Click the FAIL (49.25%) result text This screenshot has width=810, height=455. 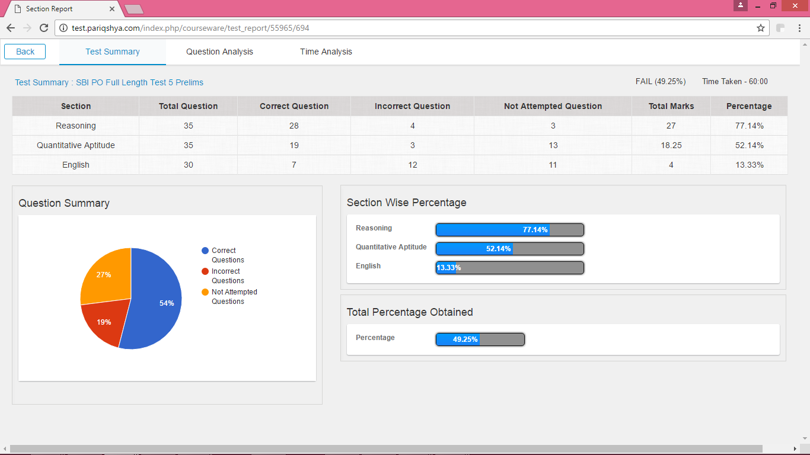coord(661,81)
